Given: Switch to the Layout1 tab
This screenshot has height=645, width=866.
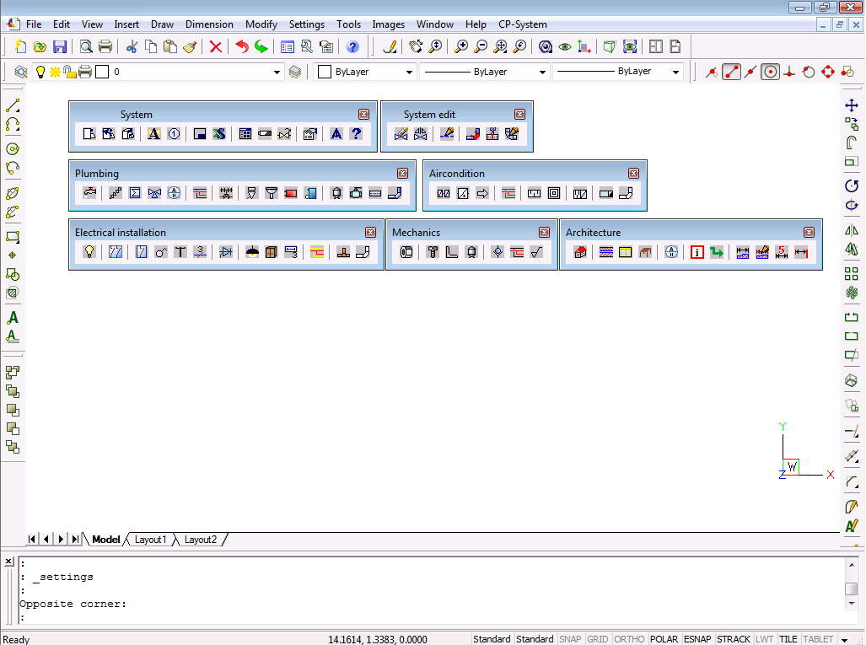Looking at the screenshot, I should point(150,540).
